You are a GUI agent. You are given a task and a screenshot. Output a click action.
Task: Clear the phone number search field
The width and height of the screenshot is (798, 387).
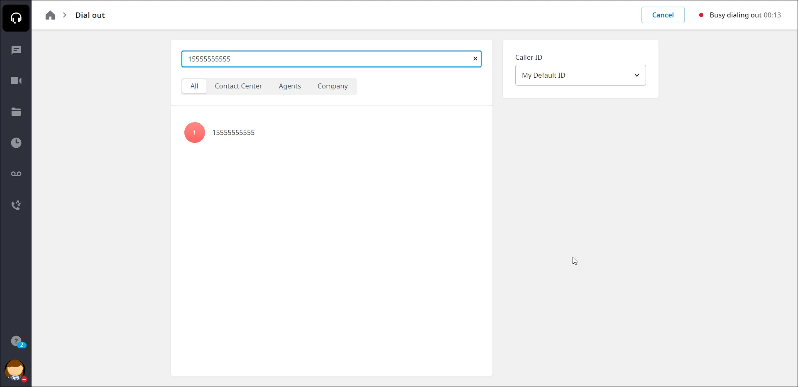coord(475,59)
